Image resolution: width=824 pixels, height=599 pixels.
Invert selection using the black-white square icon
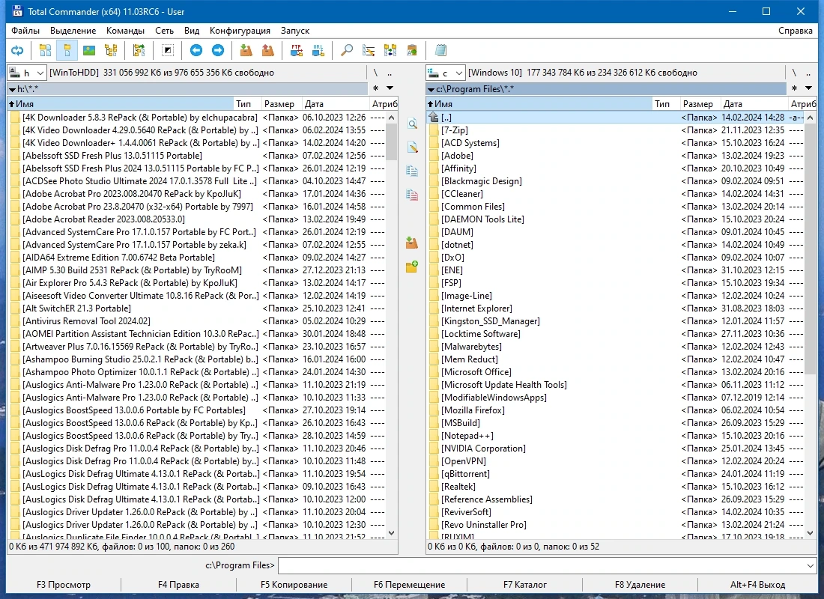(x=168, y=50)
